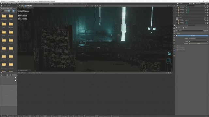Open the Tool properties tab

pos(174,28)
